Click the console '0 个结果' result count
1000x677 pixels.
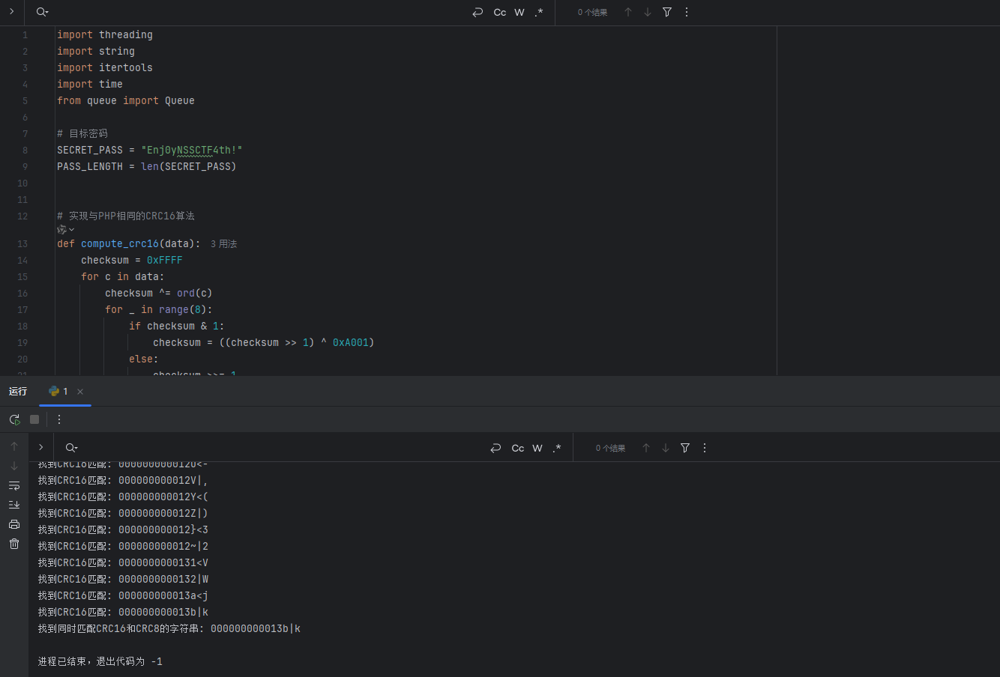610,449
